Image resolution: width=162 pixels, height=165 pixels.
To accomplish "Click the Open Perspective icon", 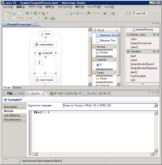I will pos(128,13).
